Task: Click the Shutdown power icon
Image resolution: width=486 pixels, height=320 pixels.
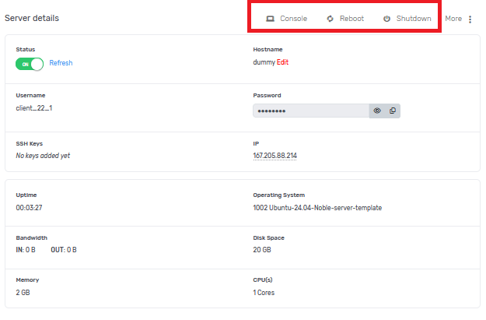Action: (386, 19)
